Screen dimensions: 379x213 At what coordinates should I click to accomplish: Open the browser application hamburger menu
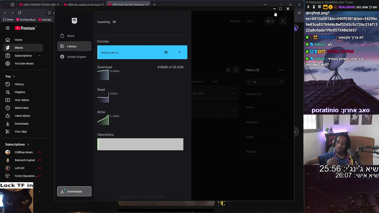(299, 13)
